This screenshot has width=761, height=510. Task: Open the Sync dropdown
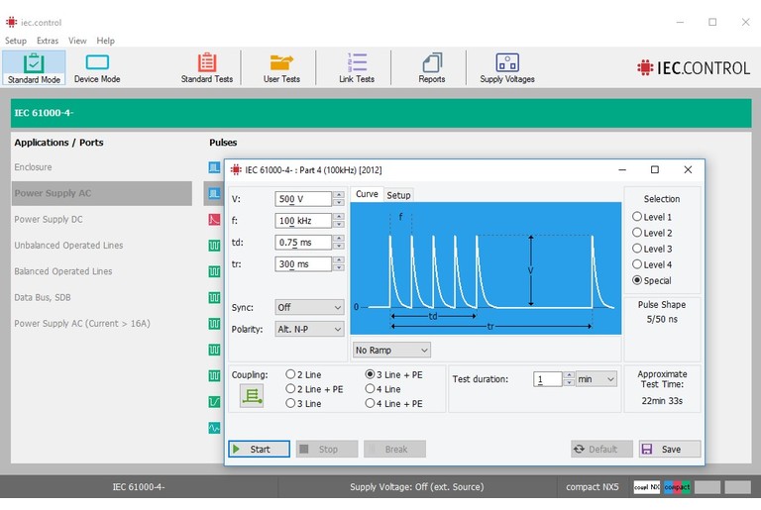click(309, 308)
